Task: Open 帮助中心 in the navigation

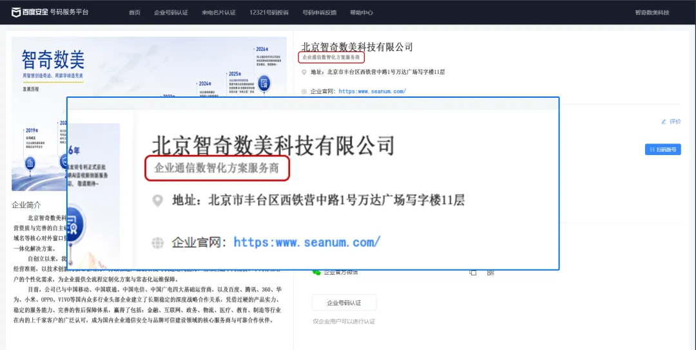Action: point(362,12)
